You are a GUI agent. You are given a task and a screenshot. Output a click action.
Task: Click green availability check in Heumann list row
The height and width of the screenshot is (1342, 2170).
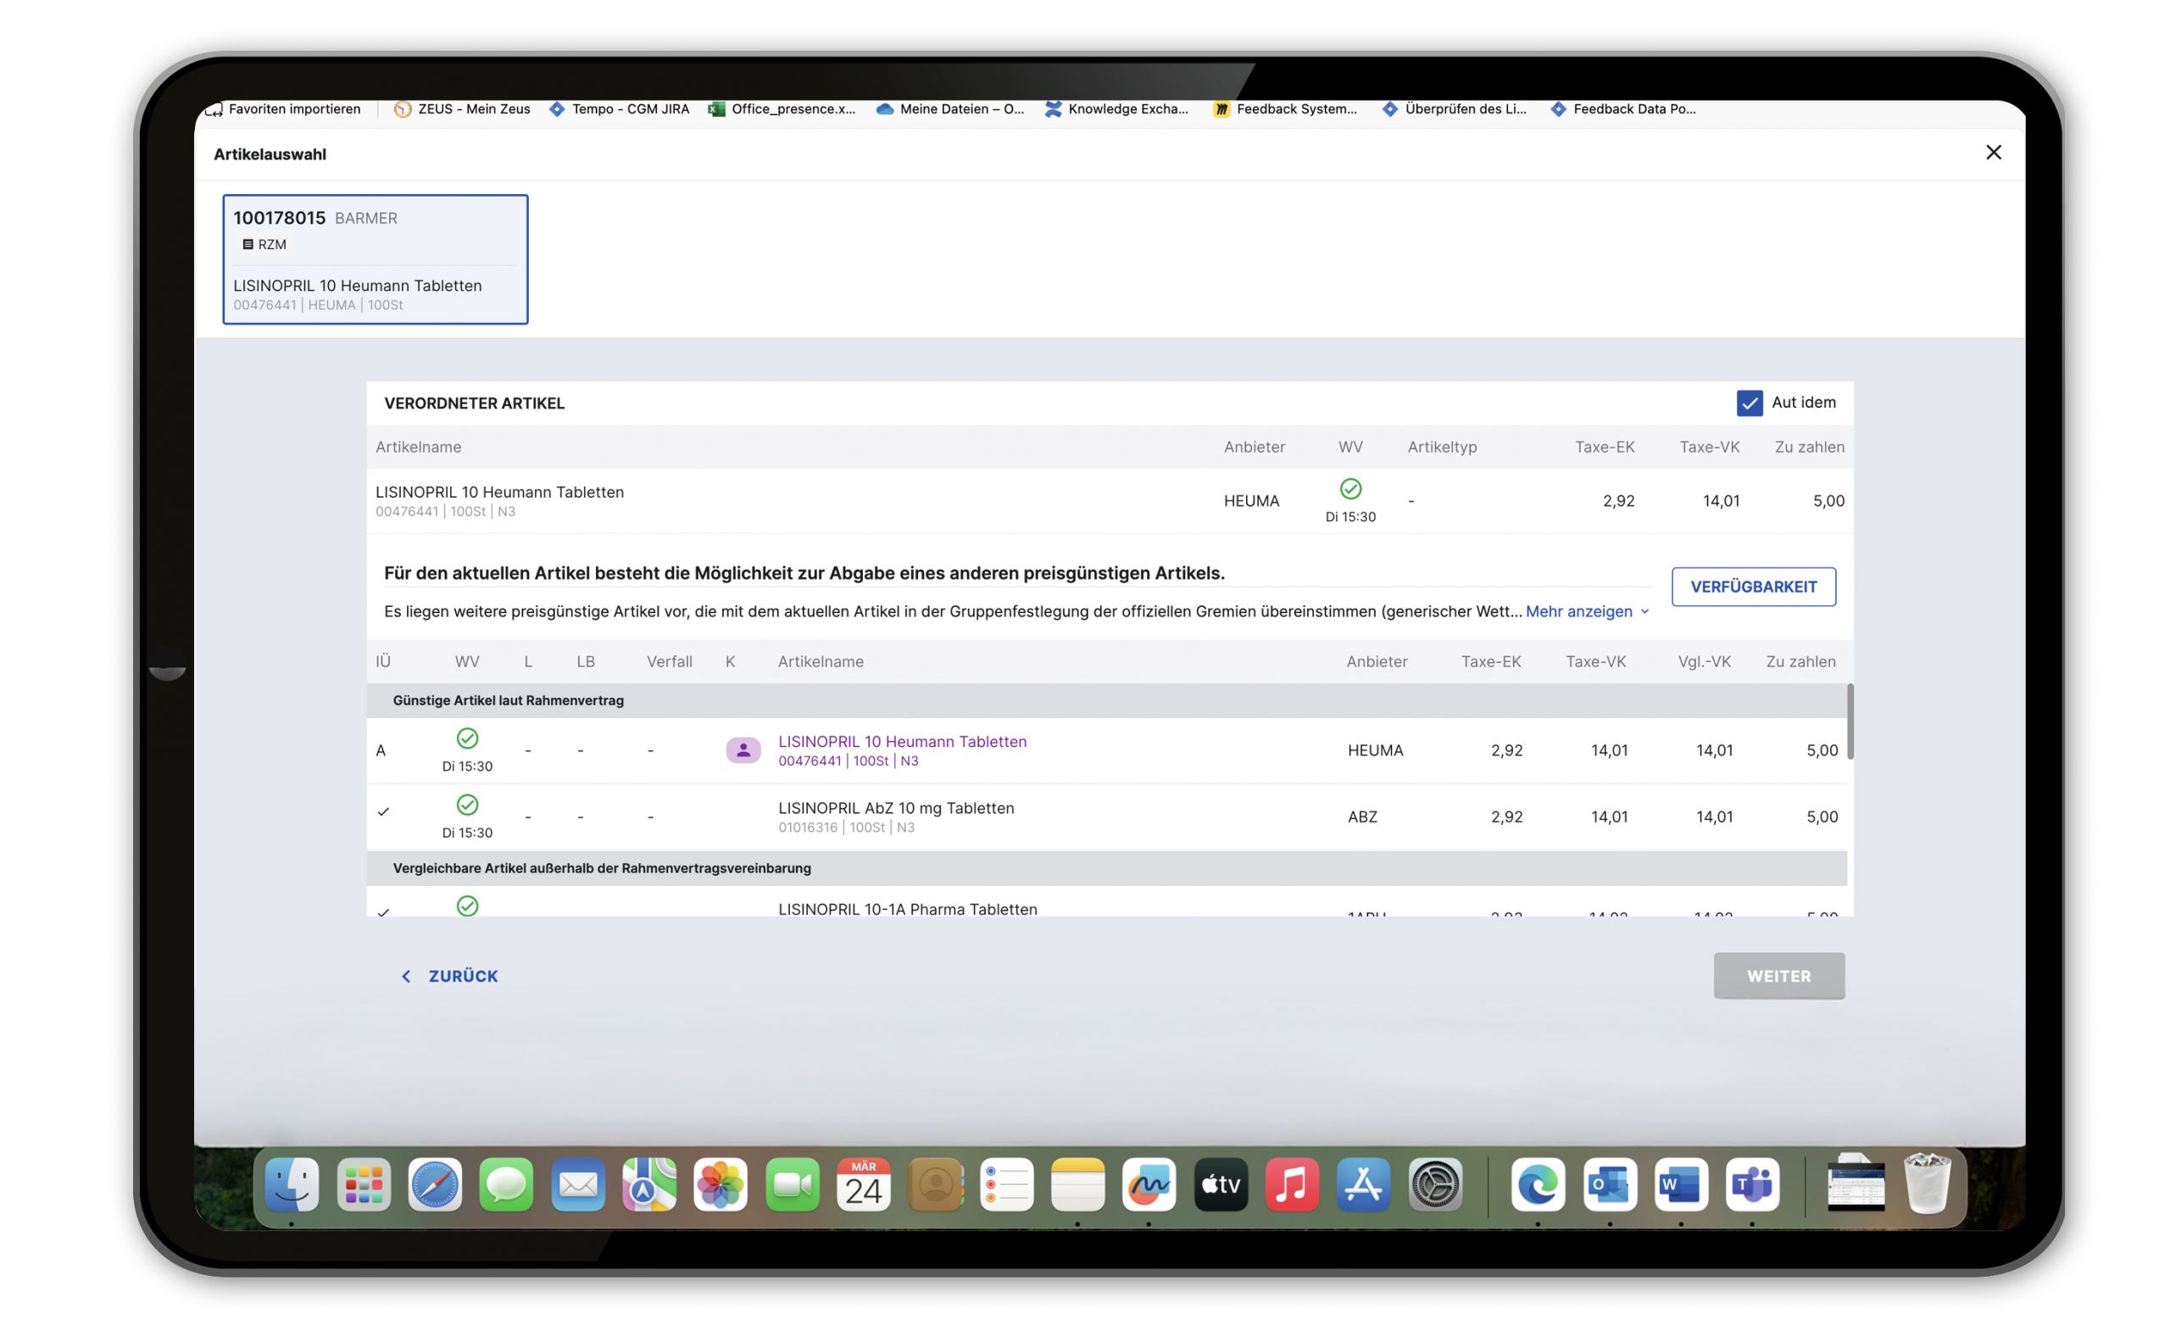click(467, 738)
